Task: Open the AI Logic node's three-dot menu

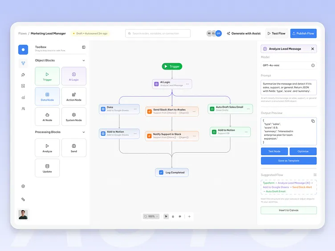Action: (188, 84)
